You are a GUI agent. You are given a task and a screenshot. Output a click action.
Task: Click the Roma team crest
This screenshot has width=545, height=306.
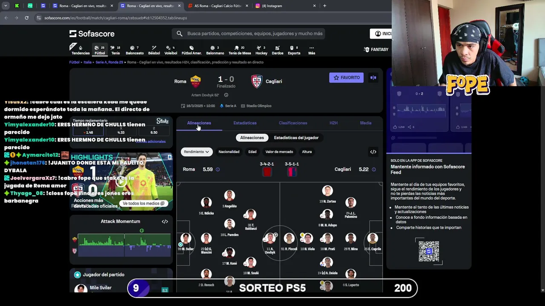point(195,81)
